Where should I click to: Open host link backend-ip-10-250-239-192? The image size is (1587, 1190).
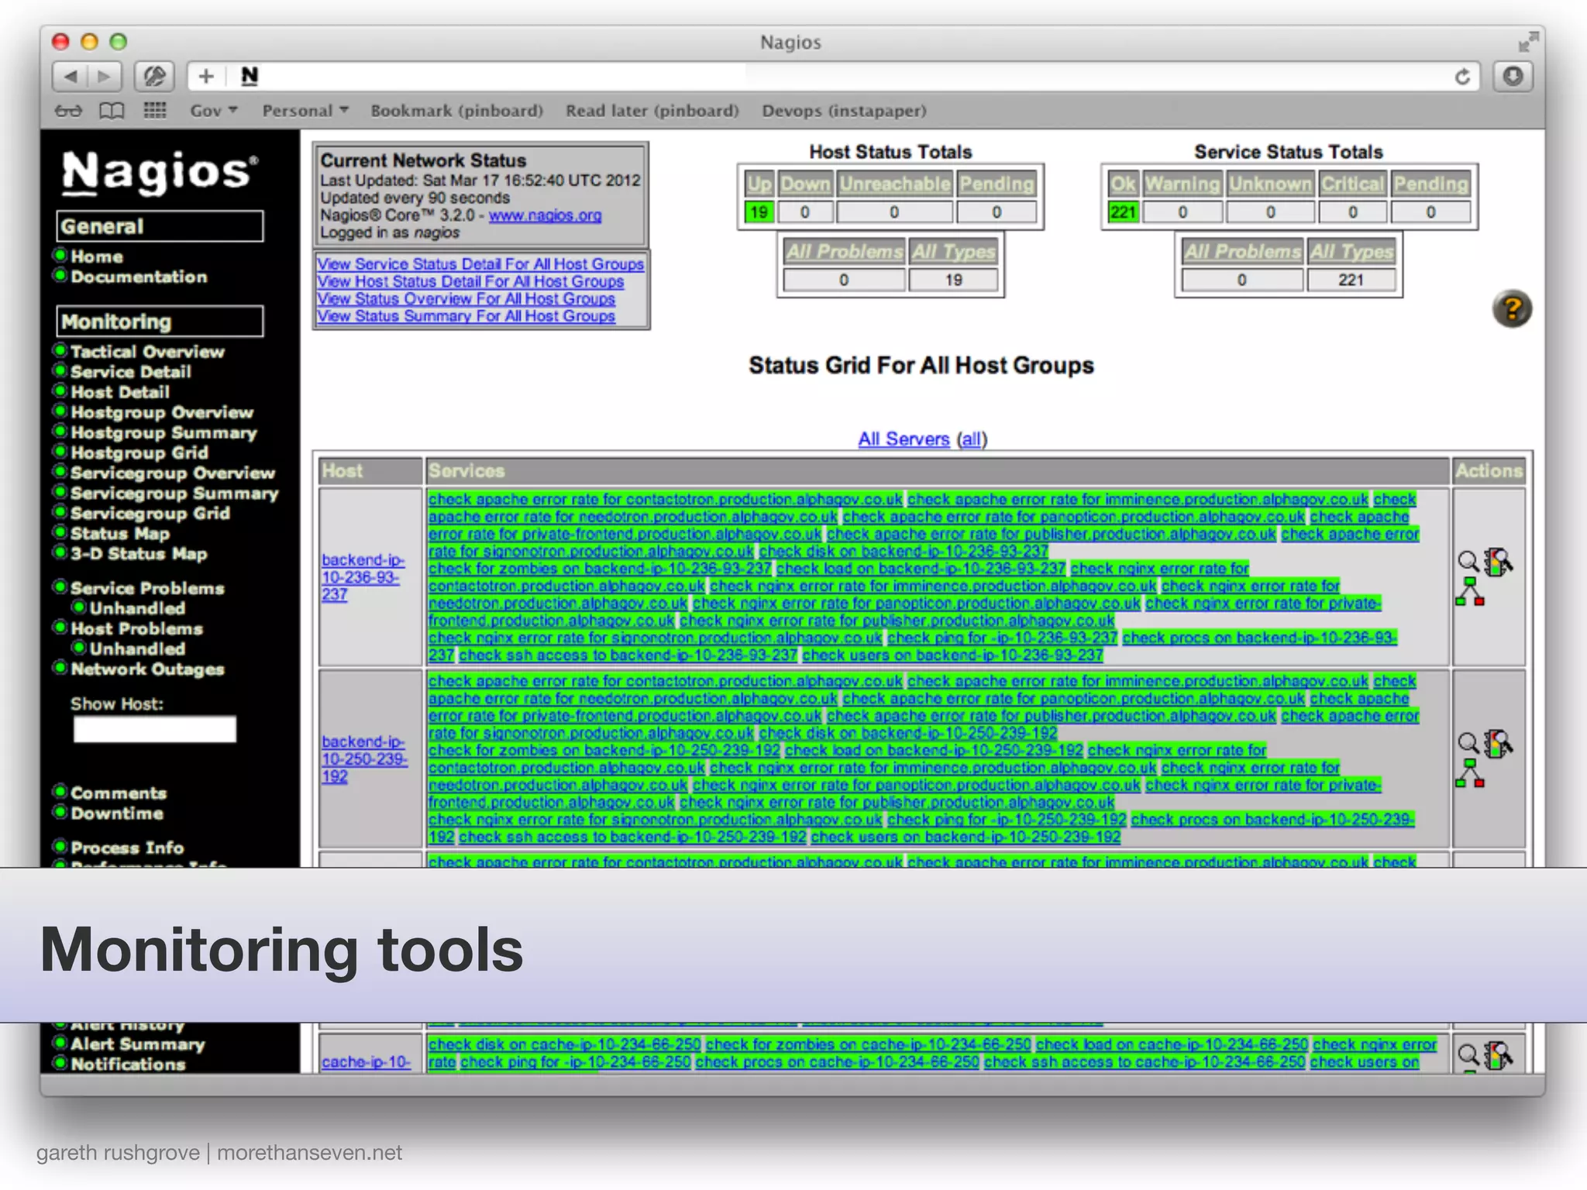tap(364, 758)
